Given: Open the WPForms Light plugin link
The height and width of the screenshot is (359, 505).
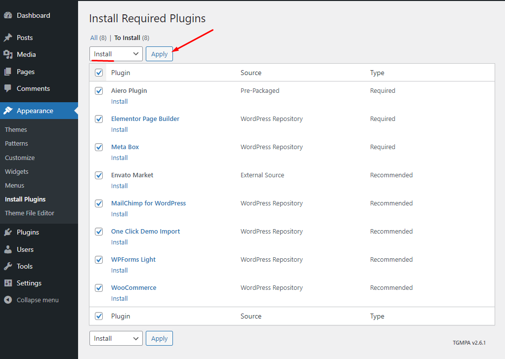Looking at the screenshot, I should tap(133, 260).
